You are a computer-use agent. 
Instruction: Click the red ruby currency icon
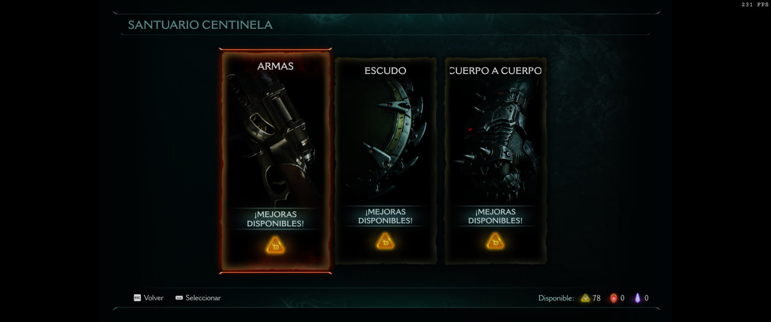614,298
